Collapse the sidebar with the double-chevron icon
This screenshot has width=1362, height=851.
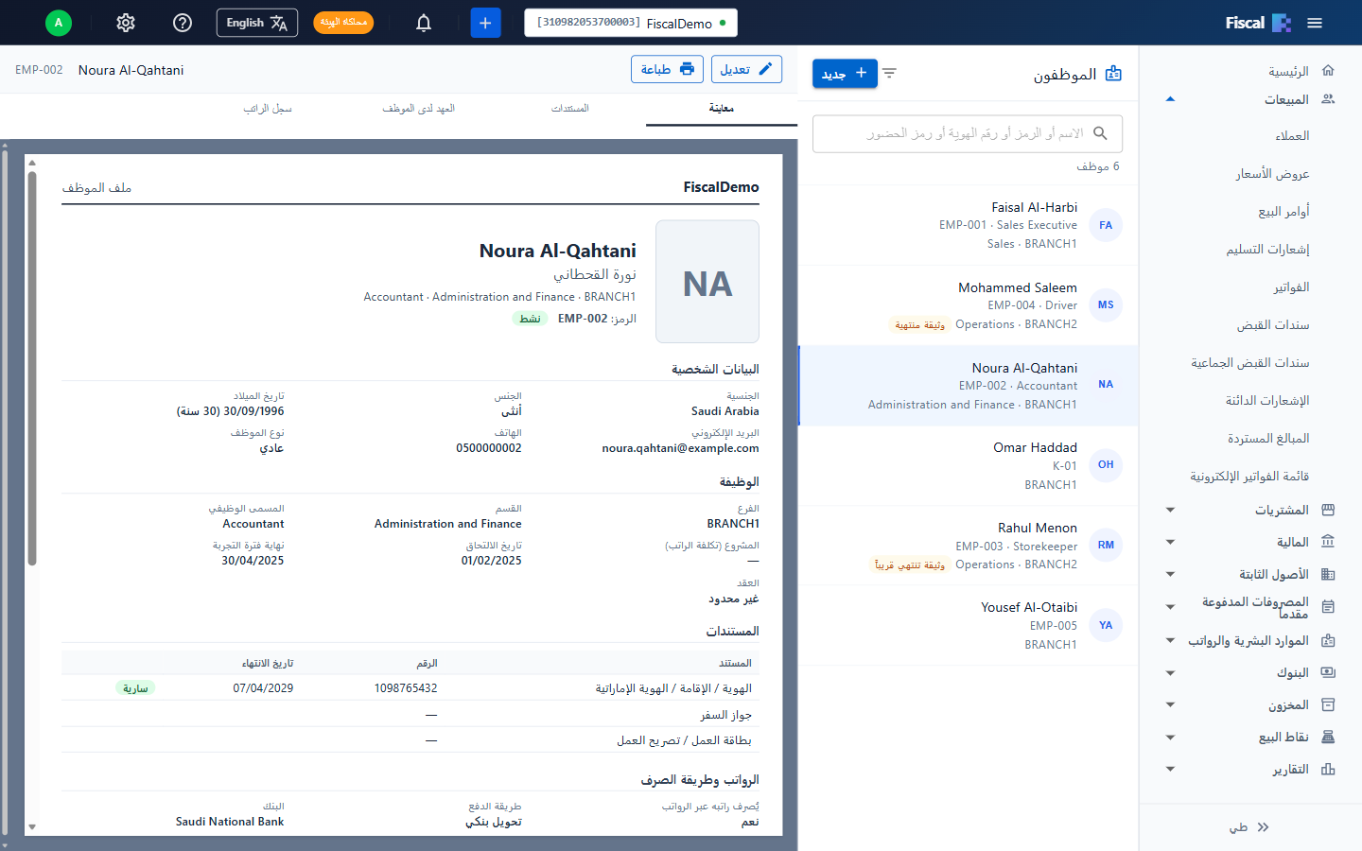[x=1263, y=827]
